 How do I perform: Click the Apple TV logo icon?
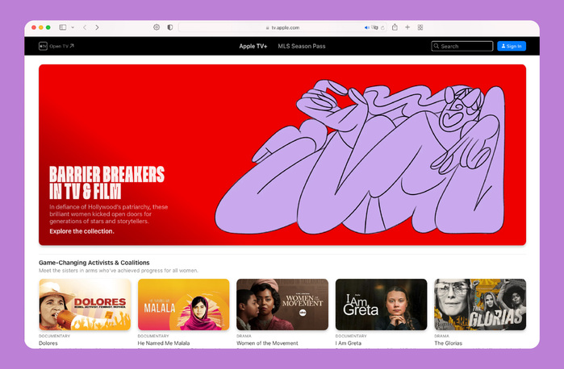[x=43, y=46]
